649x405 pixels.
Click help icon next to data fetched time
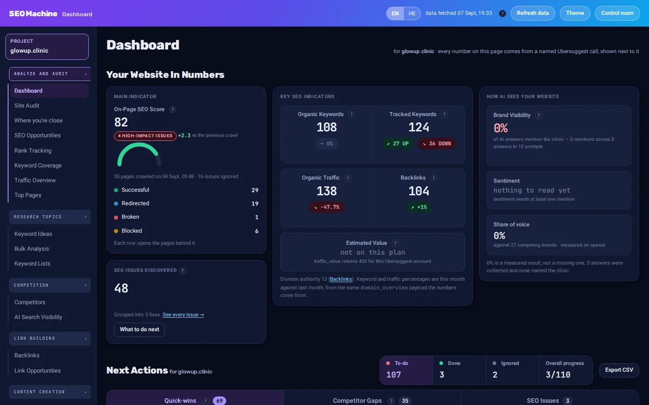[x=502, y=13]
